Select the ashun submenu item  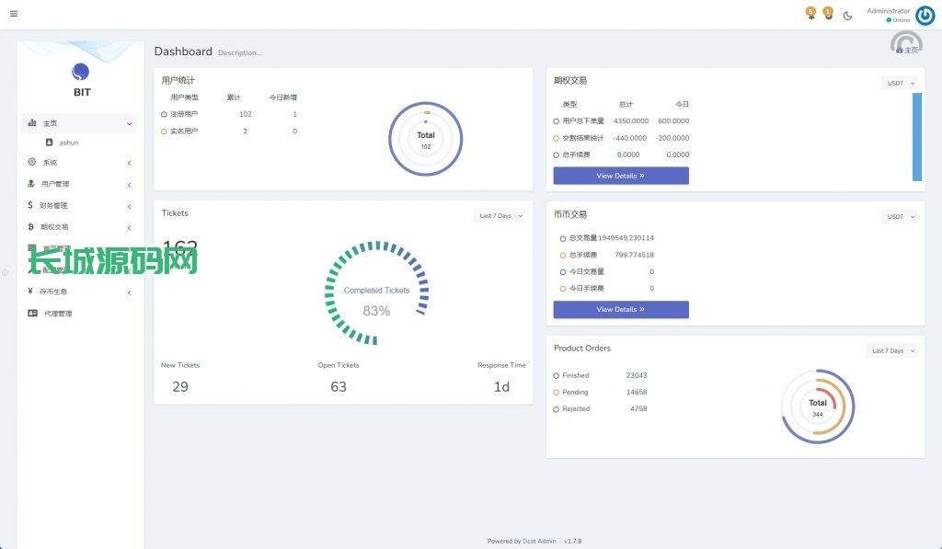pos(68,143)
